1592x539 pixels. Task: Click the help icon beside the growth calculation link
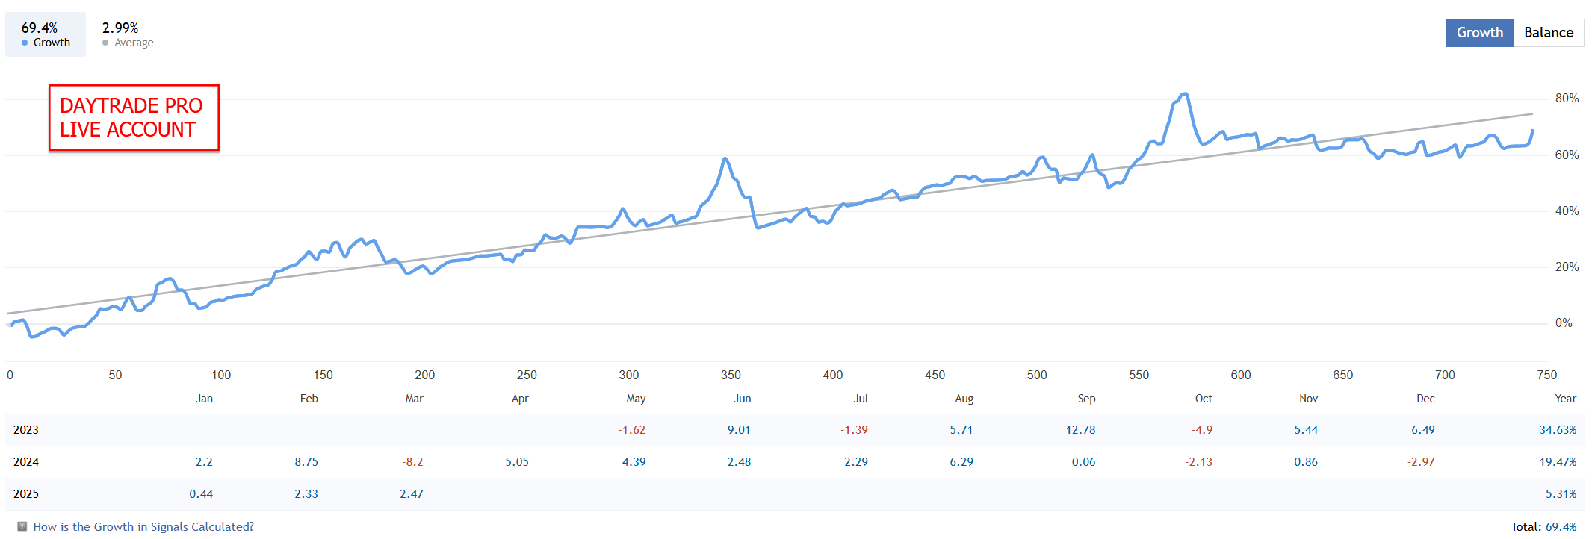pyautogui.click(x=22, y=526)
